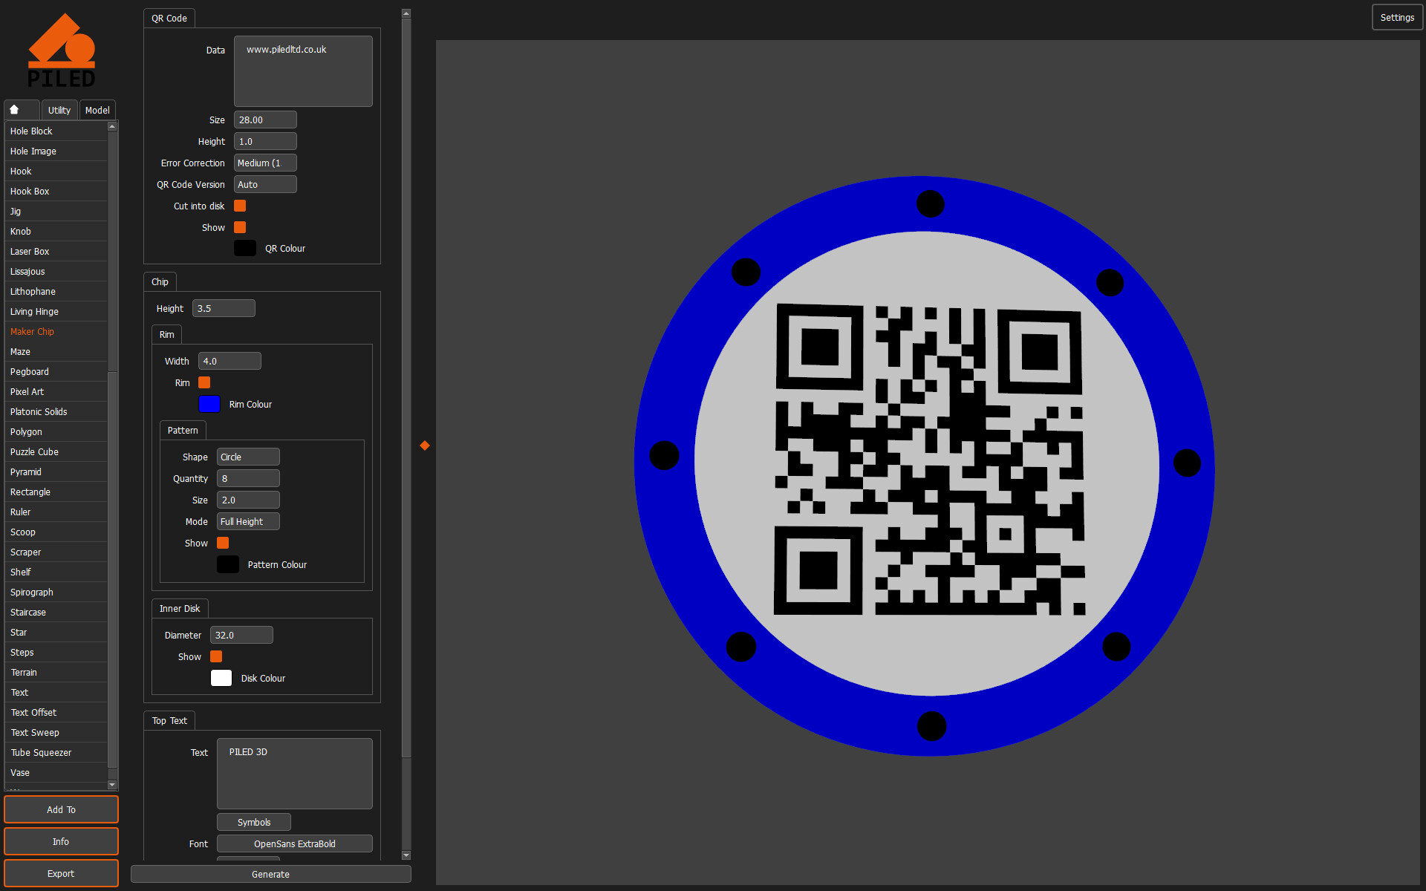Image resolution: width=1426 pixels, height=891 pixels.
Task: Select the Chip section tab
Action: click(160, 281)
